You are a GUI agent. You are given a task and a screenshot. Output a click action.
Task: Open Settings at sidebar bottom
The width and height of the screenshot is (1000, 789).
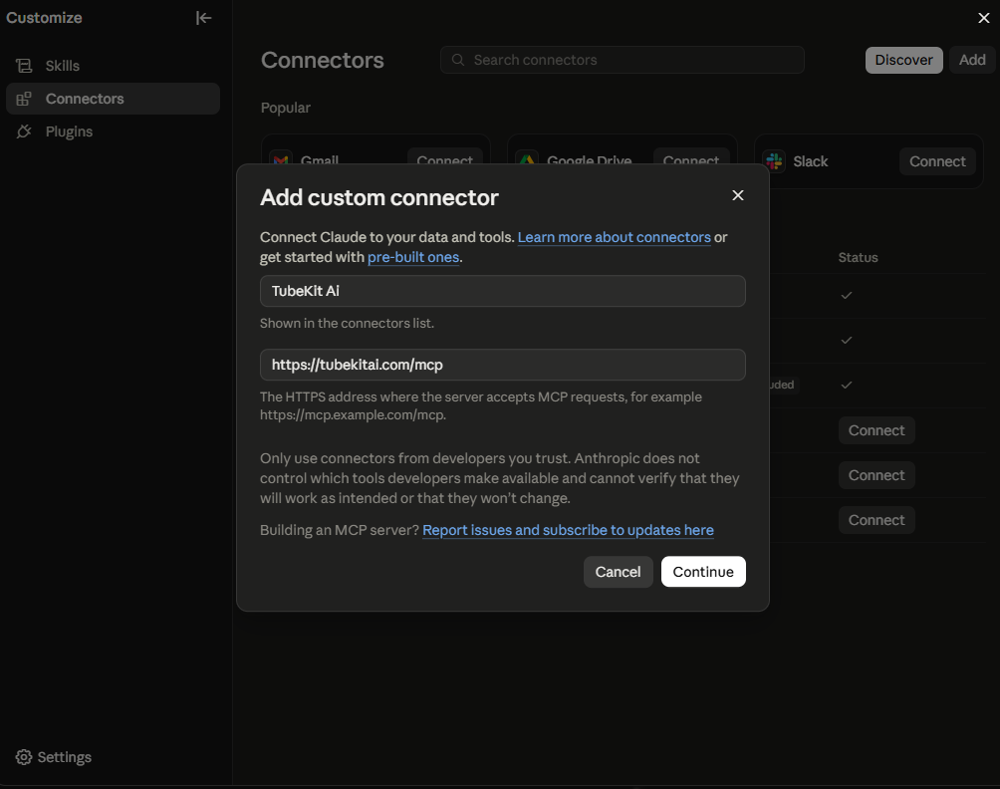[x=54, y=757]
